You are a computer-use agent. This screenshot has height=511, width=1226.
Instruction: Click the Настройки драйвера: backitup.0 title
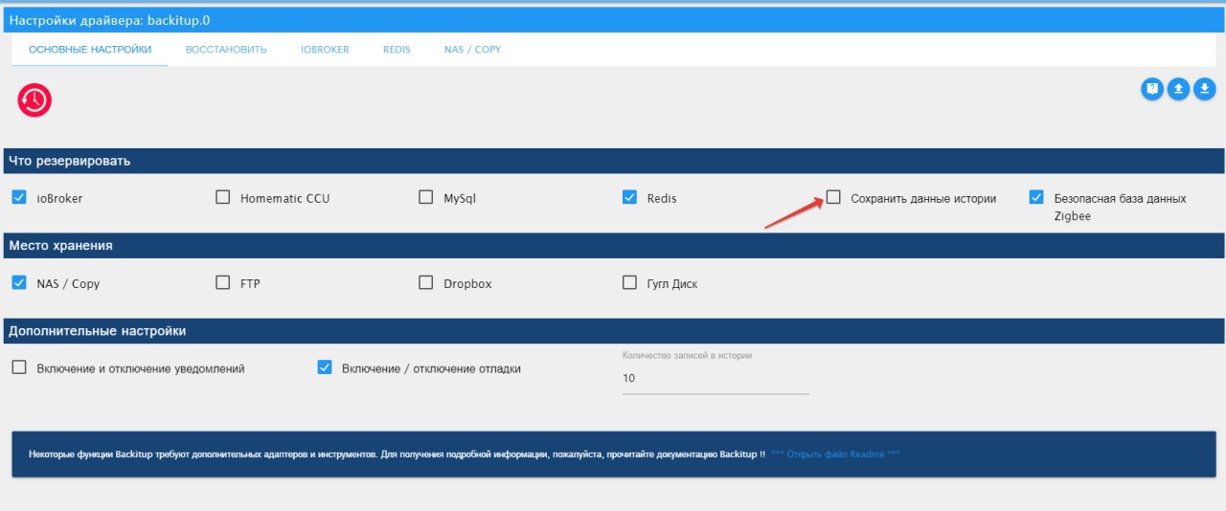(x=109, y=19)
